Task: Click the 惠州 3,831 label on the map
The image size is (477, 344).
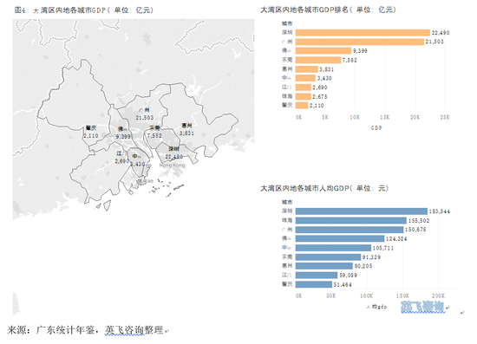Action: pyautogui.click(x=186, y=129)
